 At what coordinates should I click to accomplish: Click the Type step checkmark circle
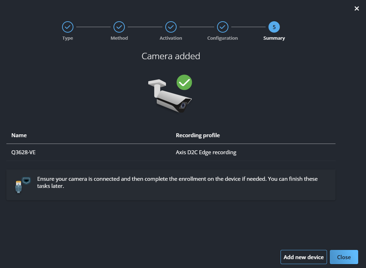(x=67, y=27)
